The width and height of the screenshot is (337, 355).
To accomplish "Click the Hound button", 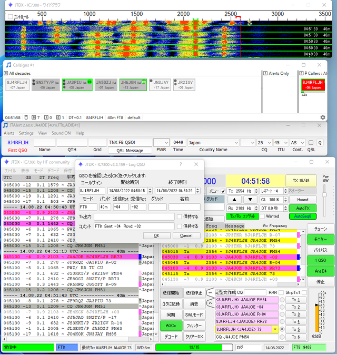I will [x=303, y=200].
